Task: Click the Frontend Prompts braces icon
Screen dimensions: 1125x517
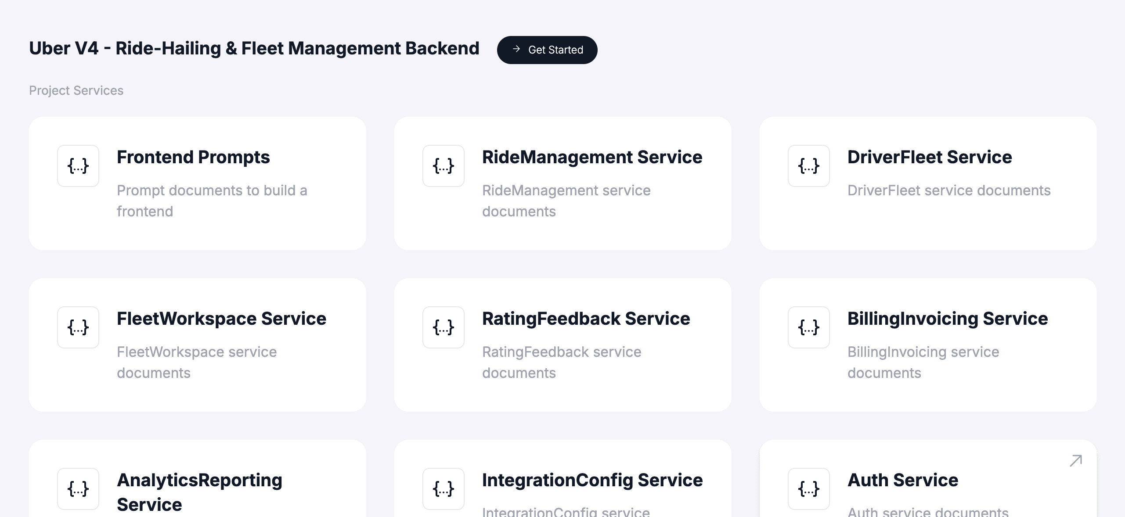Action: [78, 166]
